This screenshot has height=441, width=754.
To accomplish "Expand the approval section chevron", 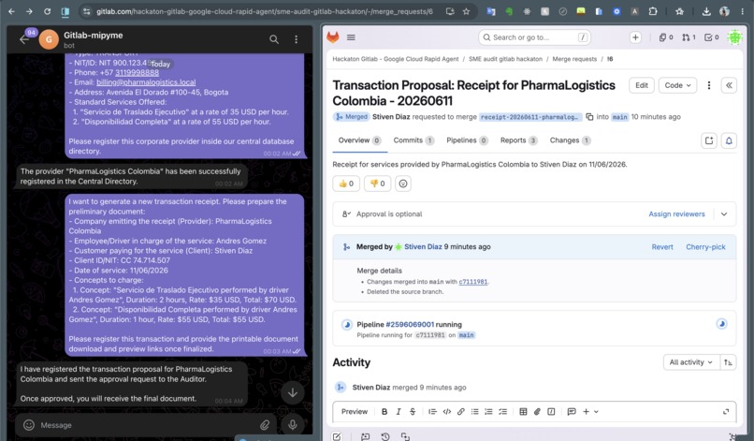I will [724, 214].
